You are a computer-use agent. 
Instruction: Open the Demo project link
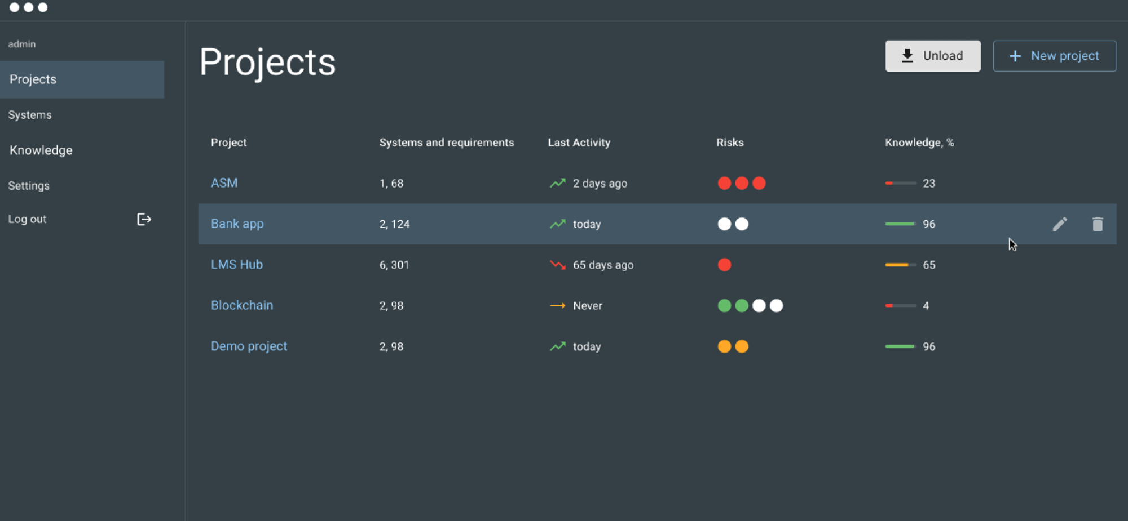click(x=249, y=346)
